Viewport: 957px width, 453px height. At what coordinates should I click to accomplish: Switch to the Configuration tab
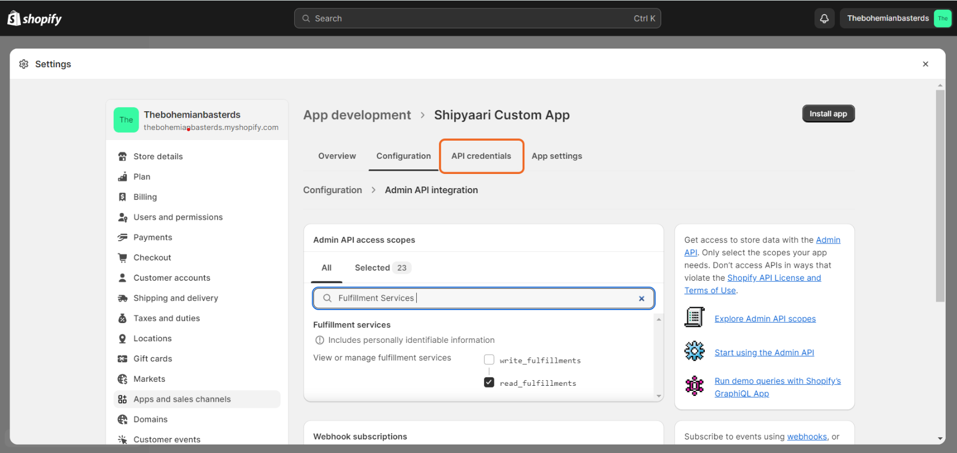tap(404, 156)
